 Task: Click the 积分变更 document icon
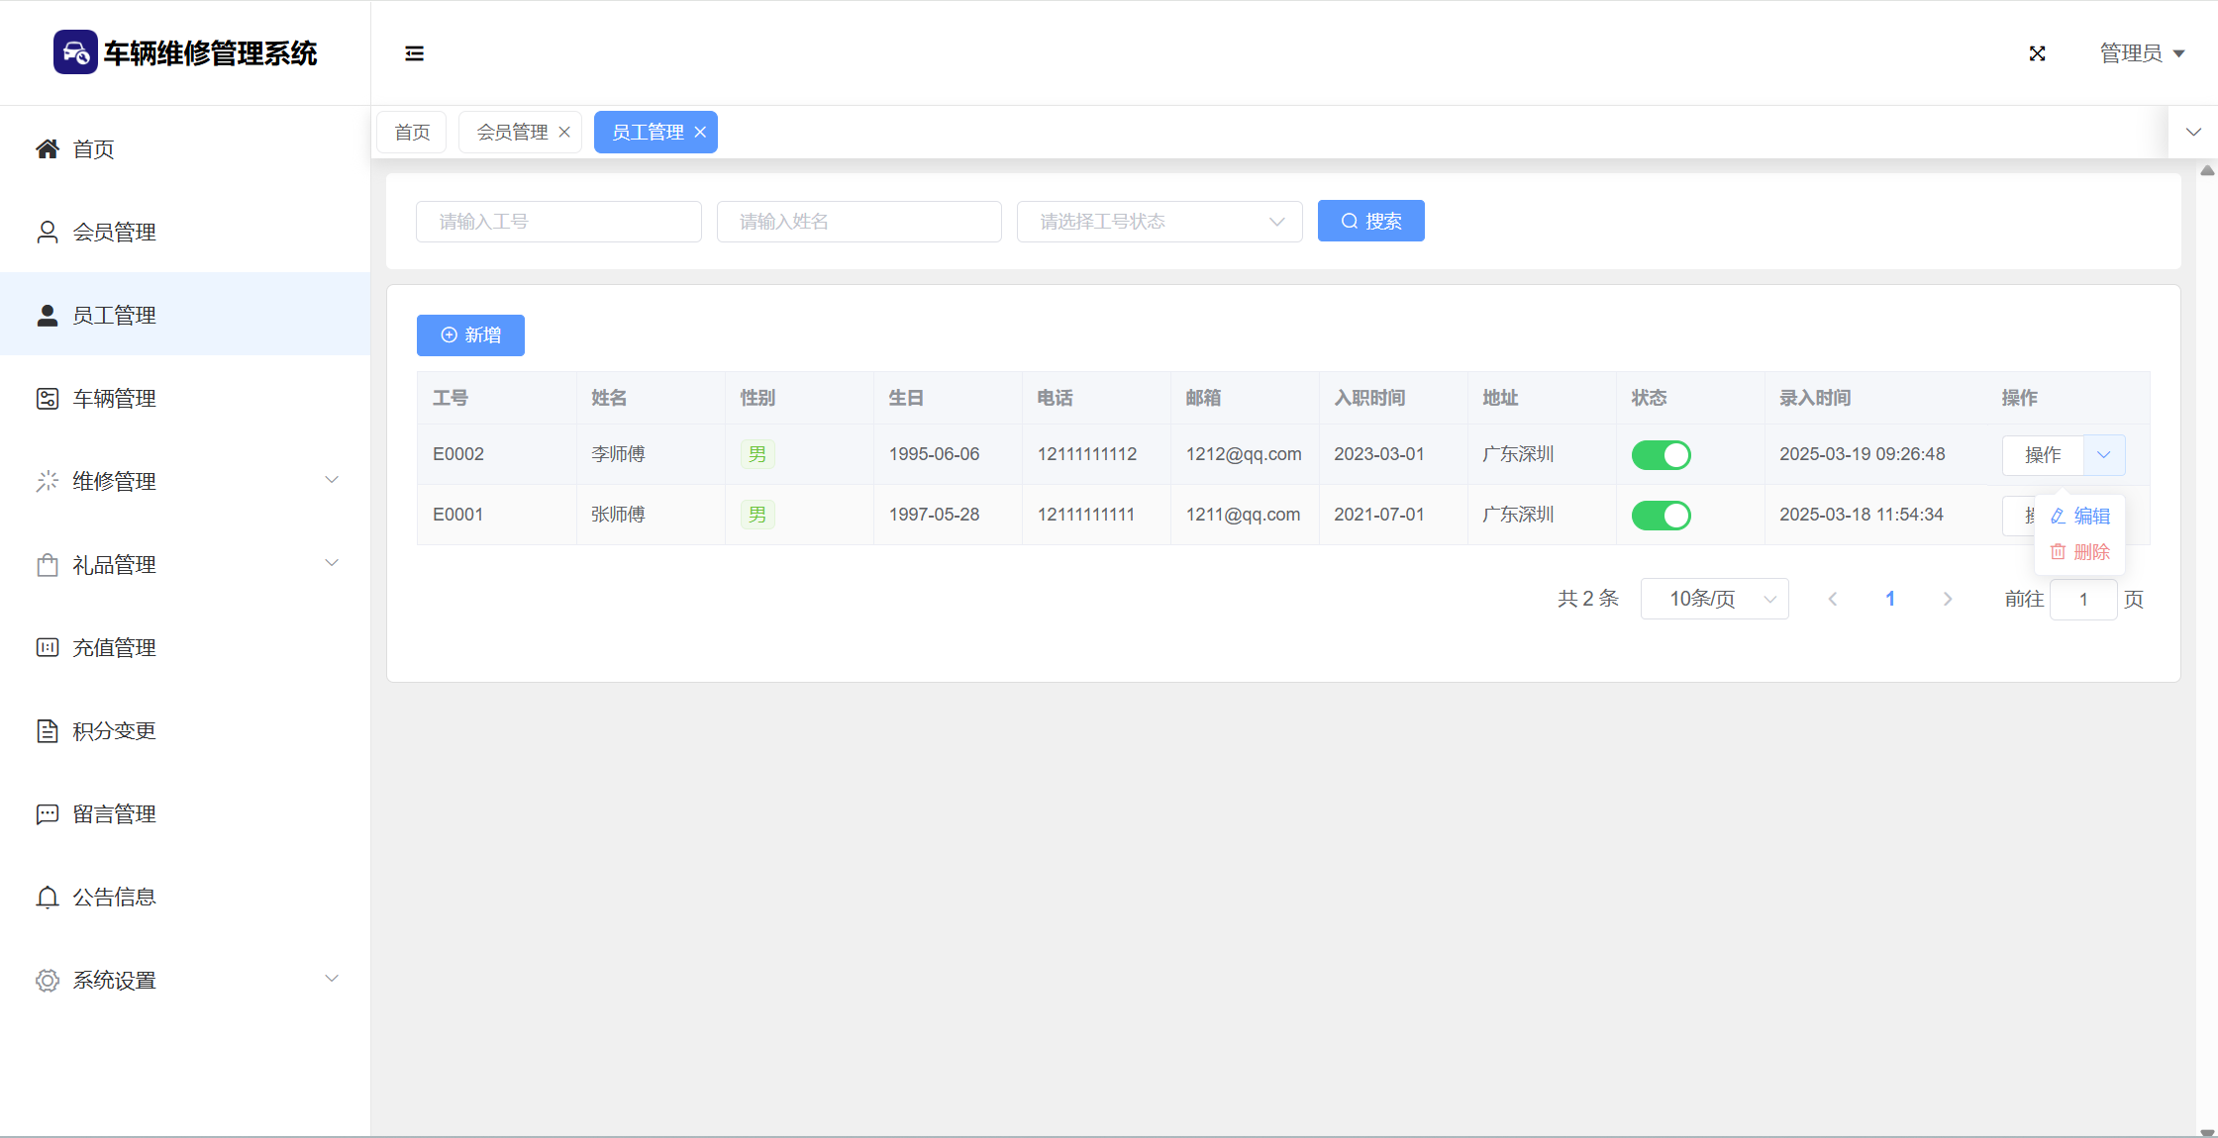tap(47, 731)
